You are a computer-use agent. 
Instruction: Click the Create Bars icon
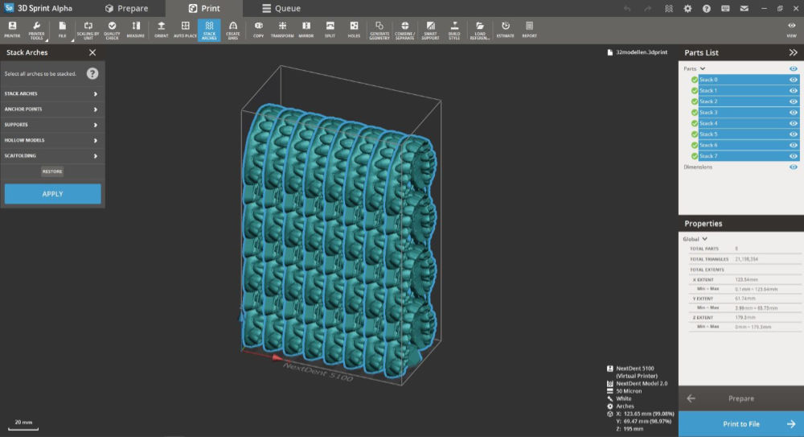pyautogui.click(x=233, y=30)
